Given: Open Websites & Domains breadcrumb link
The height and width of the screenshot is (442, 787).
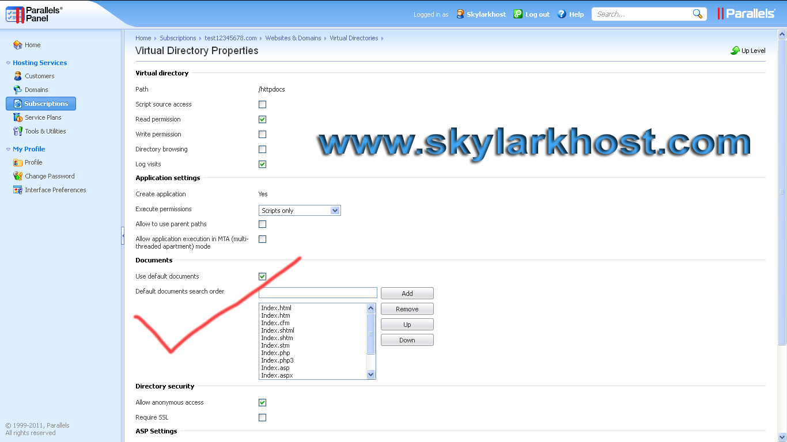Looking at the screenshot, I should point(293,38).
